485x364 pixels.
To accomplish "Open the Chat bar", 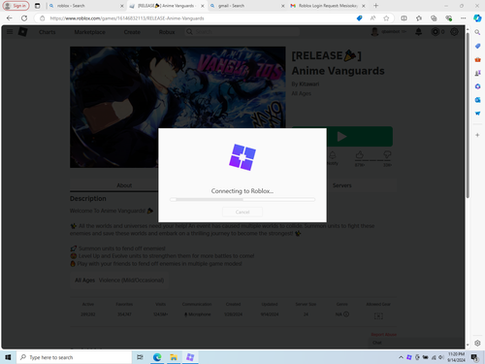I will pos(416,343).
